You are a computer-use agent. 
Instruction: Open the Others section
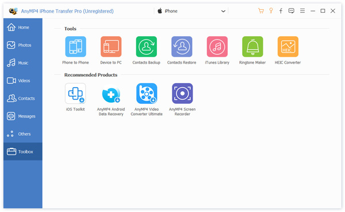(23, 134)
